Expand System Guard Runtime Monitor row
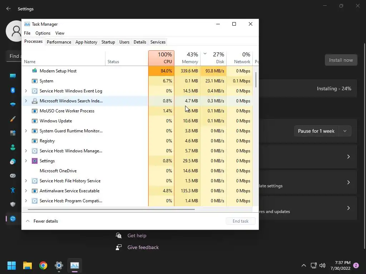The image size is (366, 274). (26, 131)
